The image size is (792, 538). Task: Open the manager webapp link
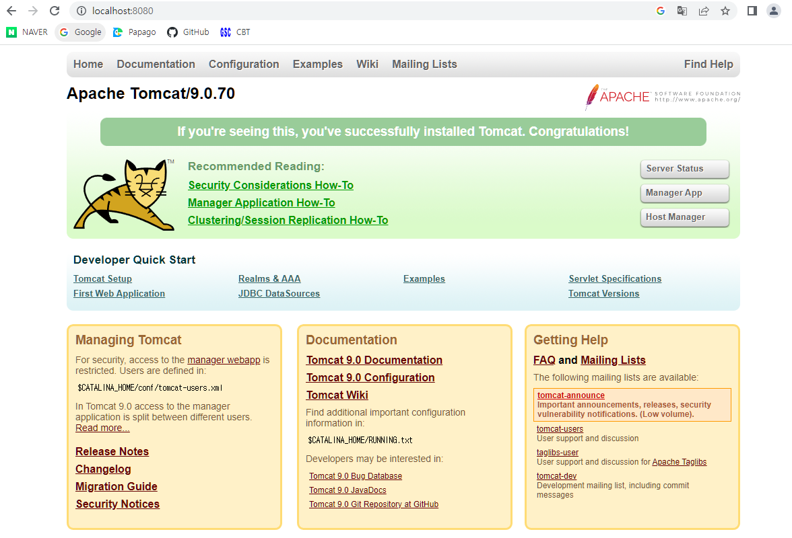pyautogui.click(x=224, y=360)
